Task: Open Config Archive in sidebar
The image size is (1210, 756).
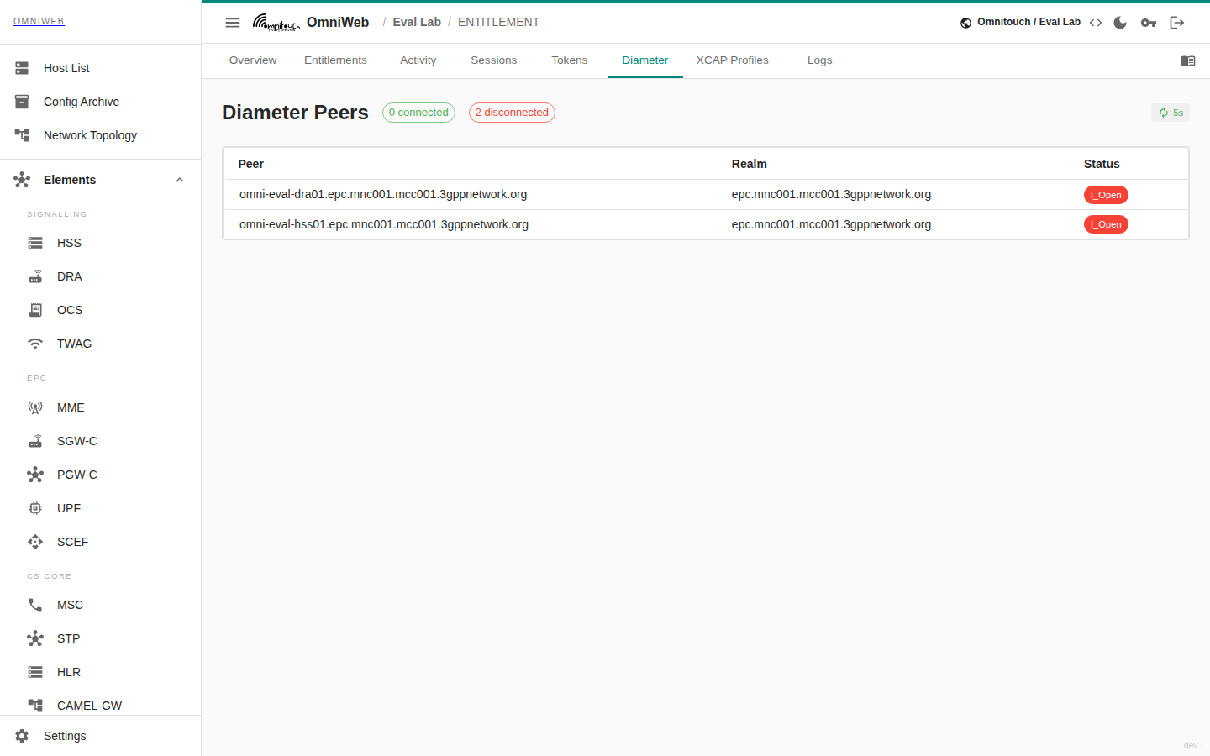Action: click(101, 102)
